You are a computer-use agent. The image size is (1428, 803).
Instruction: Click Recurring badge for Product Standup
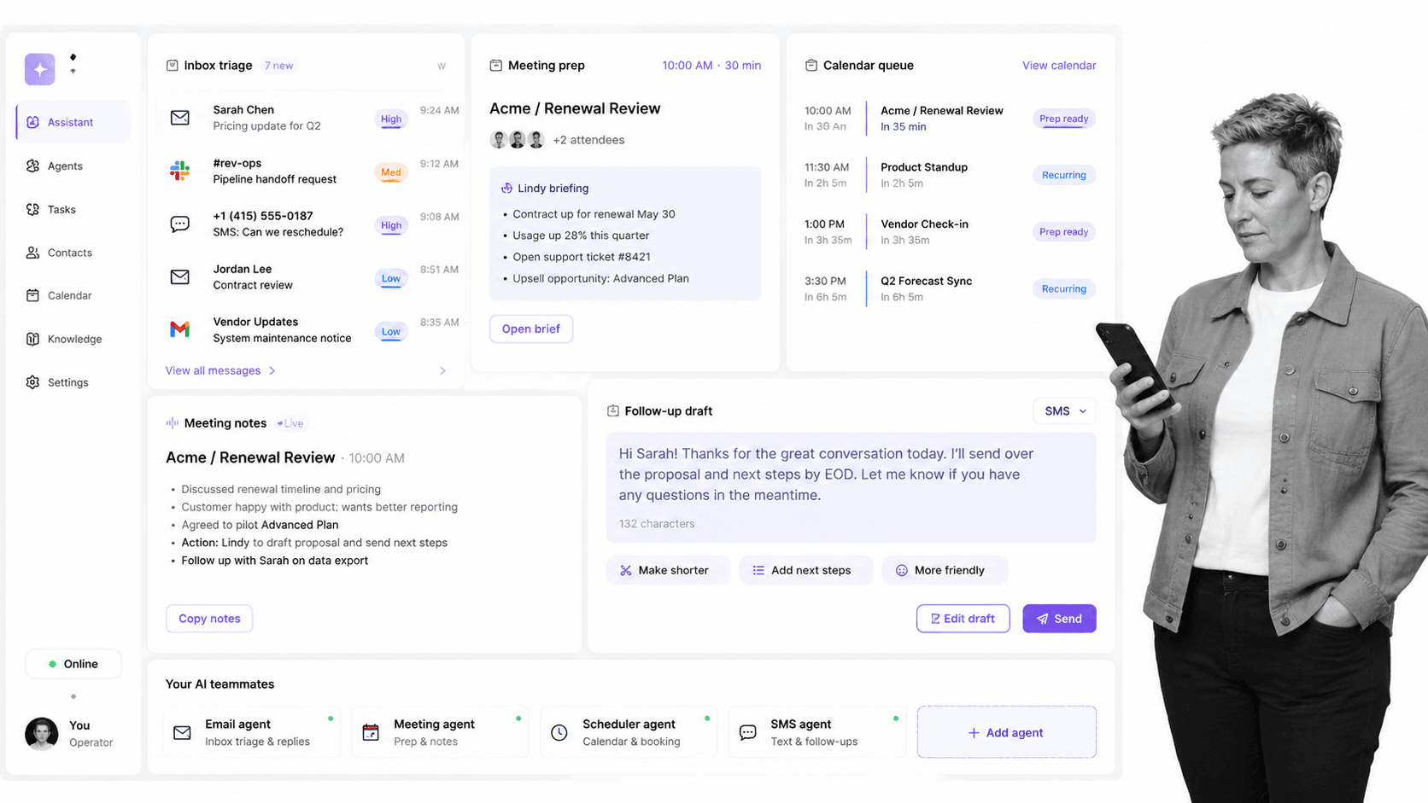[x=1063, y=175]
